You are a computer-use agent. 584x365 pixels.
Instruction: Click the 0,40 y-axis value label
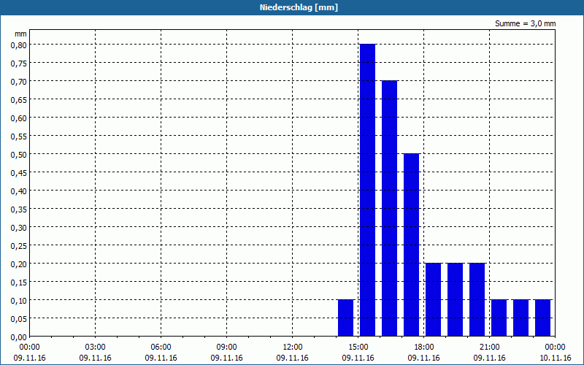pos(19,191)
